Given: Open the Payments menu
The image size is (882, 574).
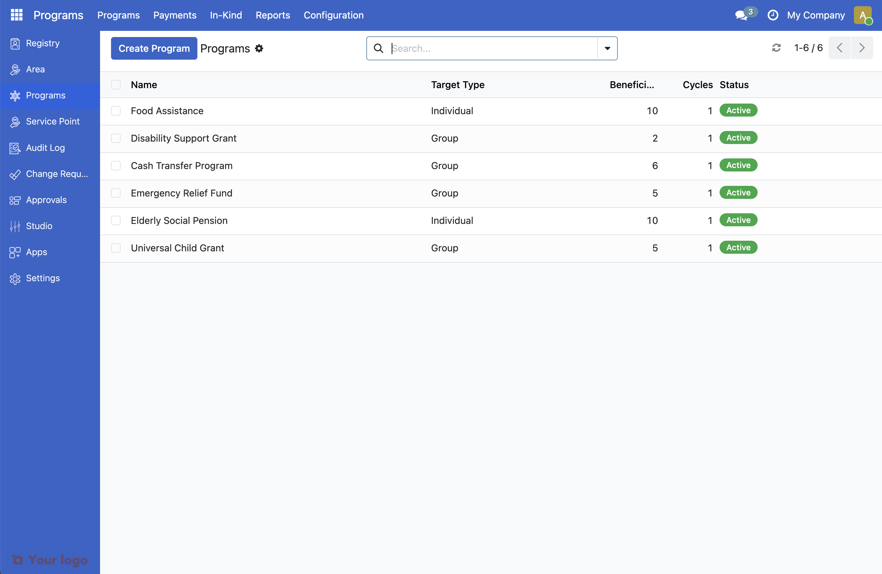Looking at the screenshot, I should coord(174,15).
